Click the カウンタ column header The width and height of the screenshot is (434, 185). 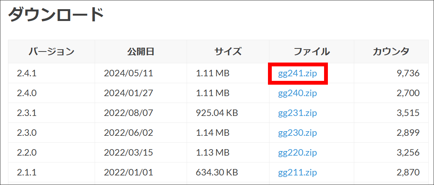click(391, 51)
